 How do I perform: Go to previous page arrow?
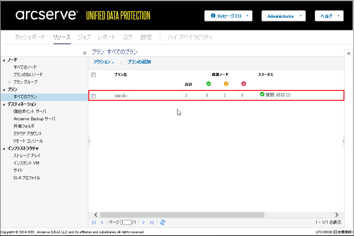(x=102, y=222)
